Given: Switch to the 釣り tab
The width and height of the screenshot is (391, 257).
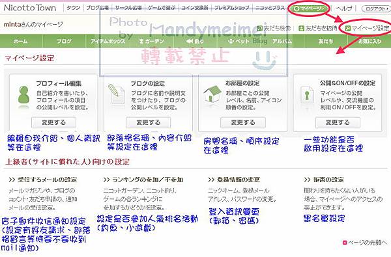Looking at the screenshot, I should (195, 41).
